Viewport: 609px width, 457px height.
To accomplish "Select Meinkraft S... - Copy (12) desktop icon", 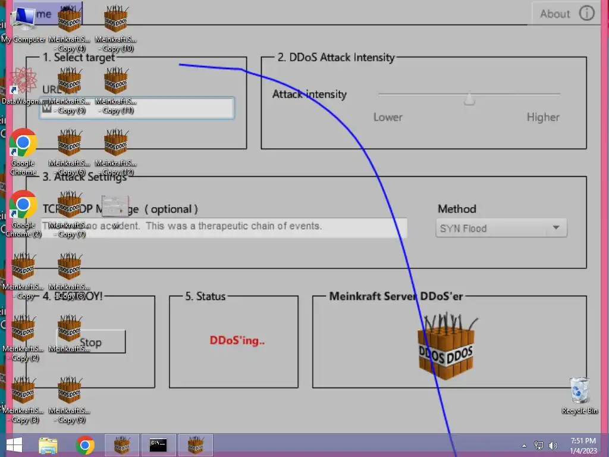I will click(x=116, y=152).
